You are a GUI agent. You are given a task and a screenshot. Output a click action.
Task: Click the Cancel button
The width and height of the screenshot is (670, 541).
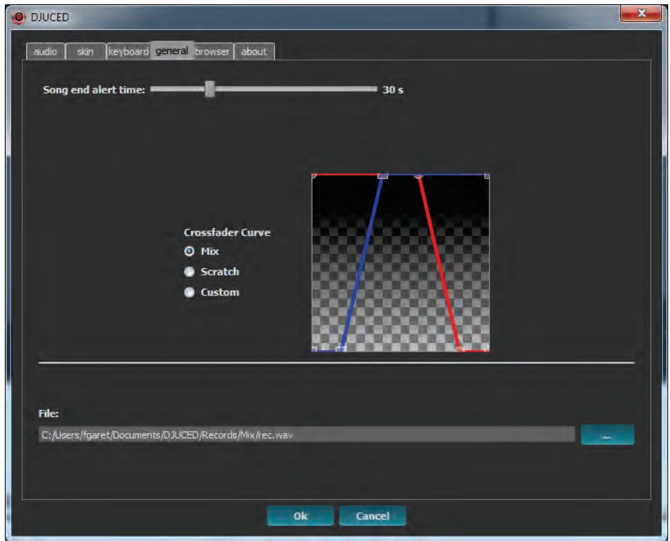point(372,516)
